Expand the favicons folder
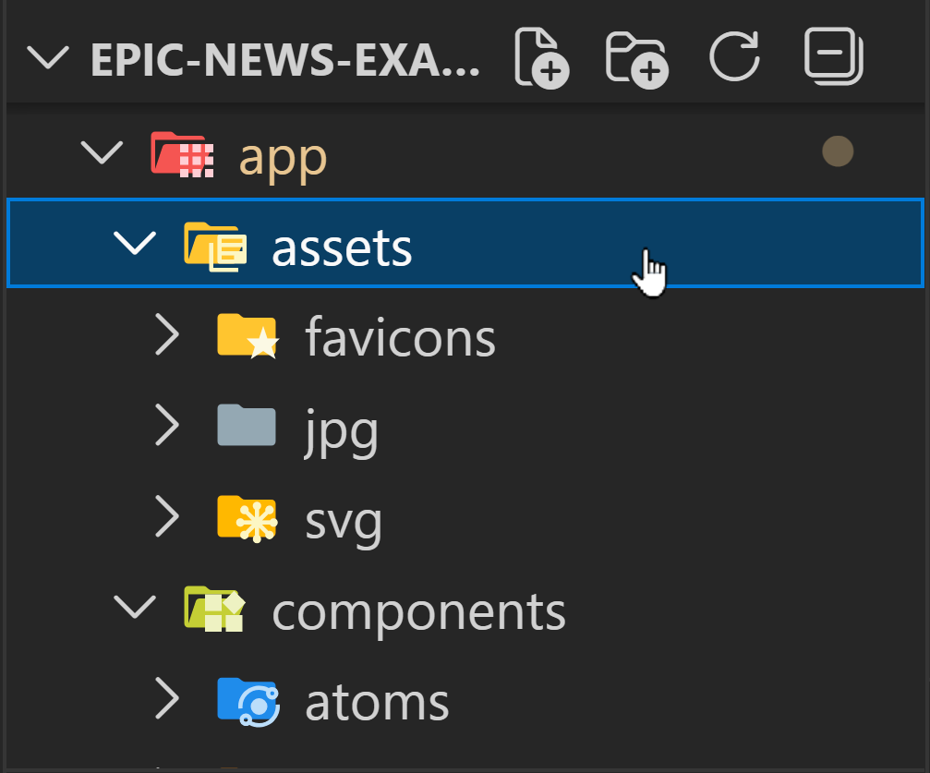930x773 pixels. (167, 335)
